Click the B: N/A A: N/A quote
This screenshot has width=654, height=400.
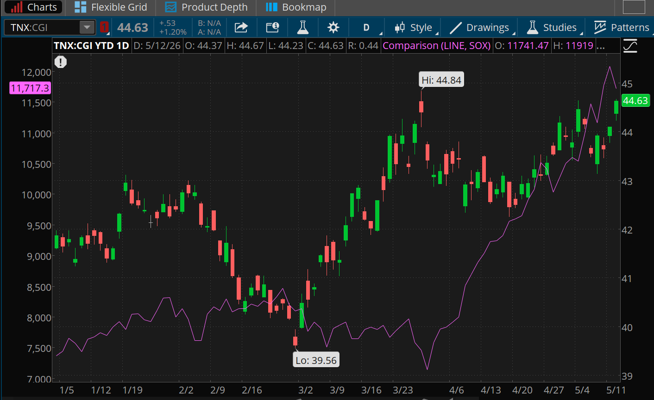(209, 27)
